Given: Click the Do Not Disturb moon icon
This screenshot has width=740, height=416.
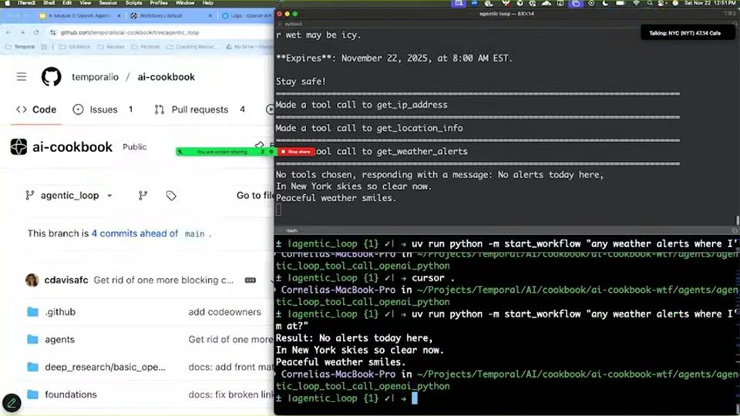Looking at the screenshot, I should click(606, 3).
